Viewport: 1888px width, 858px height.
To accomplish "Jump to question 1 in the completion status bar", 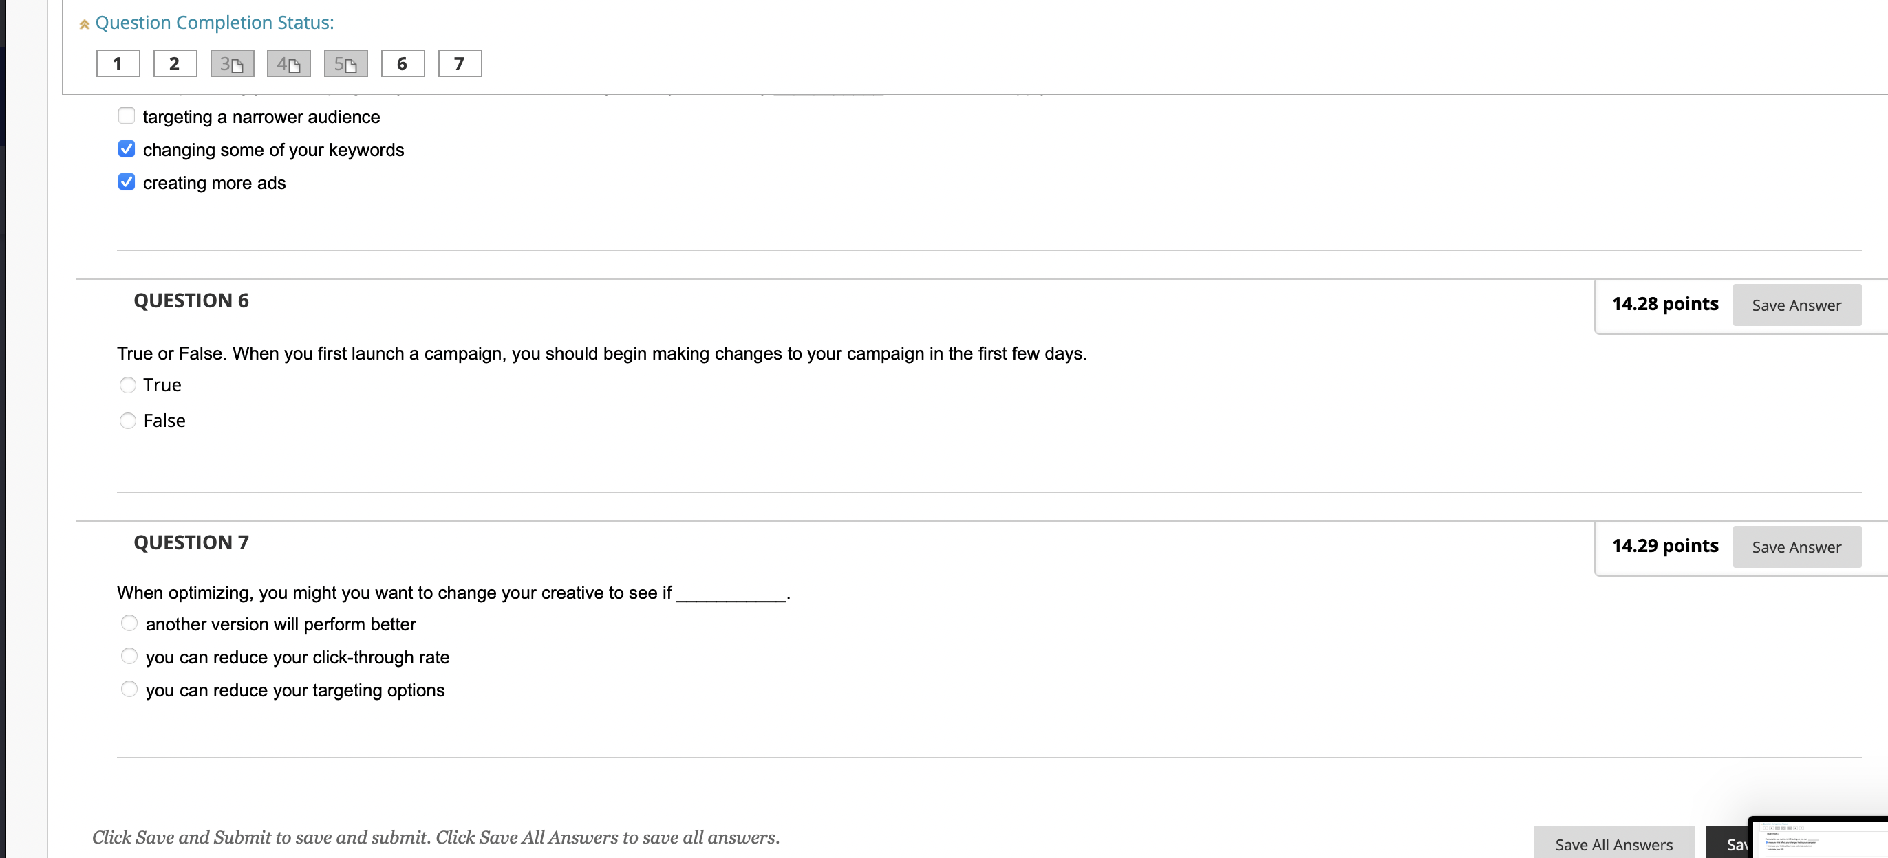I will click(118, 64).
